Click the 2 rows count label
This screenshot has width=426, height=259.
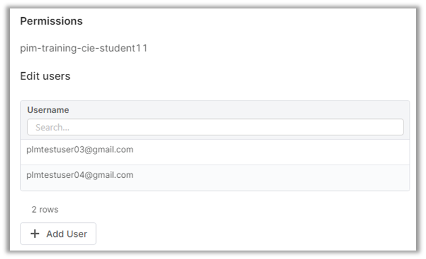point(45,209)
